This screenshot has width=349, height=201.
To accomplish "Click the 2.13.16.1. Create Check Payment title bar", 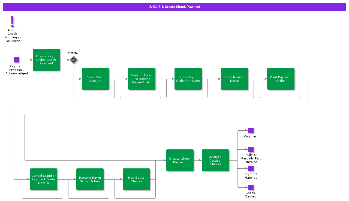I will (x=174, y=7).
